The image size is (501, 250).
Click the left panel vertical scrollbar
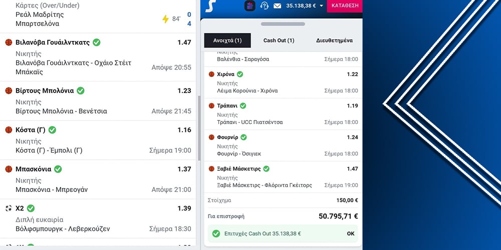click(x=199, y=127)
